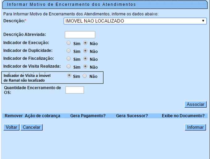Choose Sim for Indicador de Duplicidade
This screenshot has height=159, width=210.
coord(69,51)
